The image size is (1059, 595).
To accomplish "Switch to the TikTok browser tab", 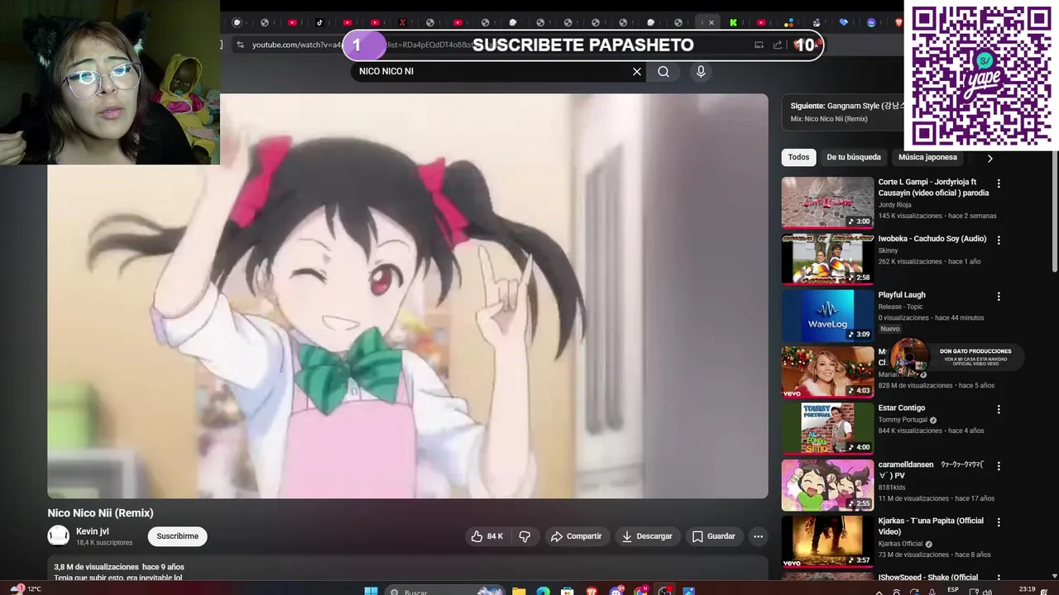I will pos(319,22).
